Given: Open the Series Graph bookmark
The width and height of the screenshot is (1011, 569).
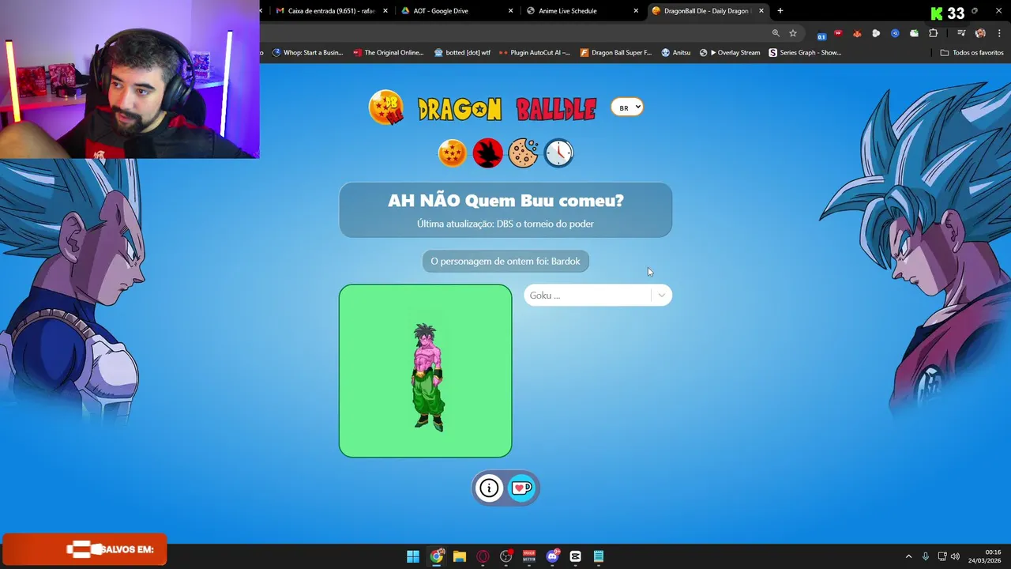Looking at the screenshot, I should pos(805,53).
